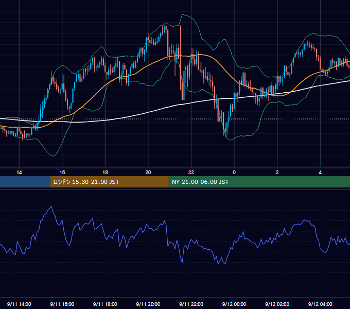Click the 9/12 00:00 time label

tap(234, 304)
